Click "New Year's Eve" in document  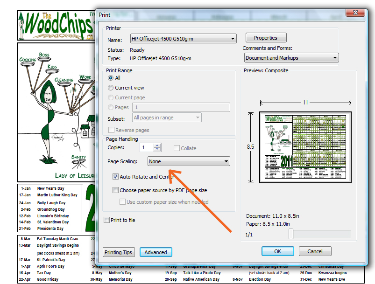click(x=332, y=279)
